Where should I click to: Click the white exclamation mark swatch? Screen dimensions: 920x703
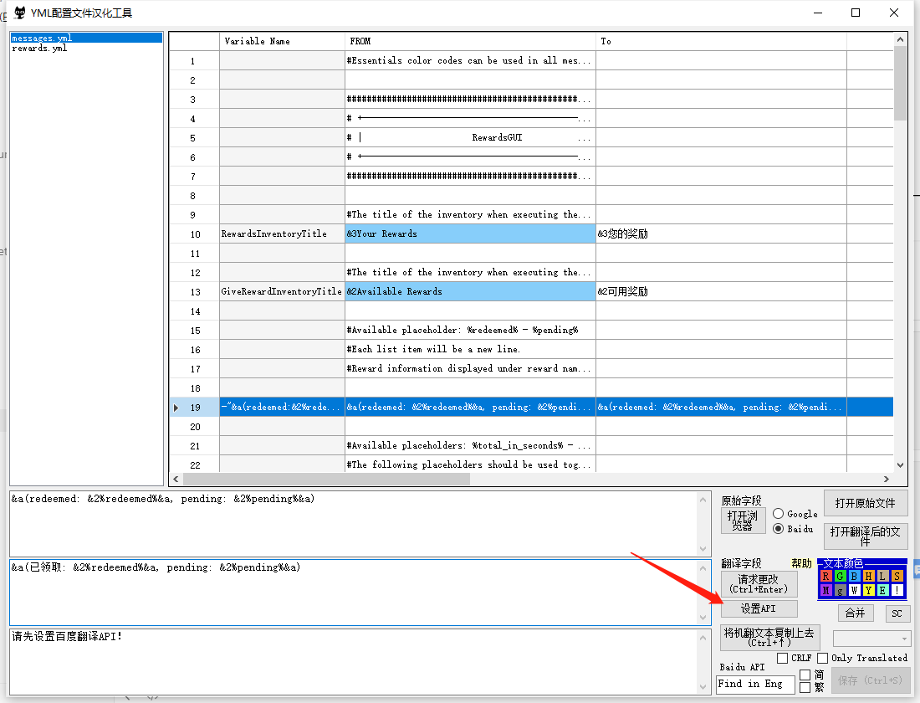tap(897, 590)
